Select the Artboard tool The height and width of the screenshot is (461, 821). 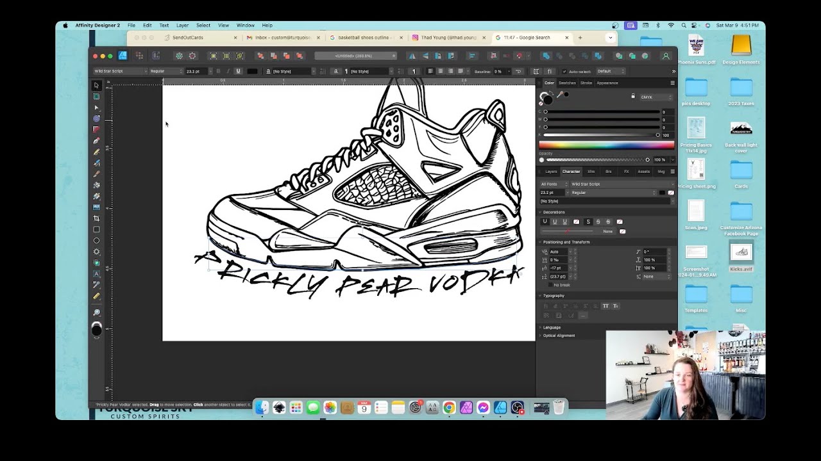click(x=97, y=97)
